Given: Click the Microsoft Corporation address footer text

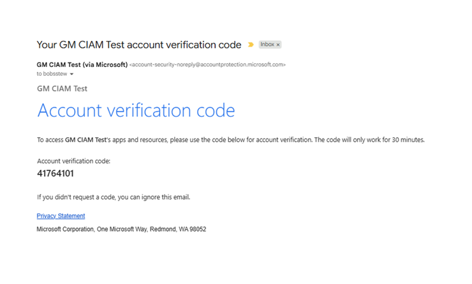Looking at the screenshot, I should point(121,228).
